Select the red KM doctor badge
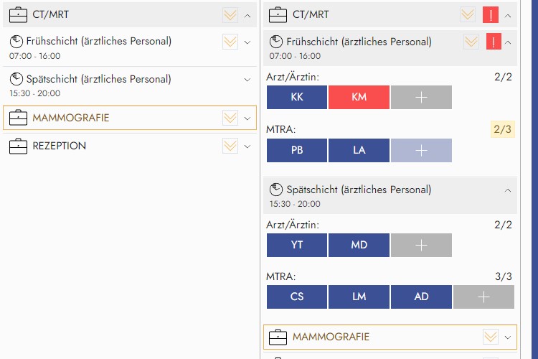The height and width of the screenshot is (359, 538). (359, 97)
